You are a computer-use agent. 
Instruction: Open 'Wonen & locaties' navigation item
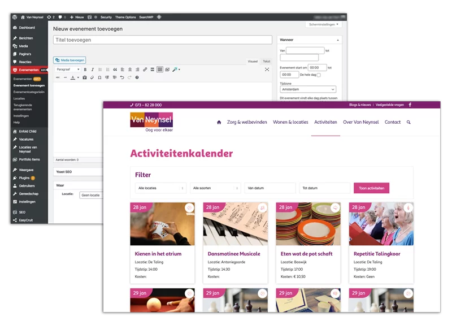tap(290, 122)
